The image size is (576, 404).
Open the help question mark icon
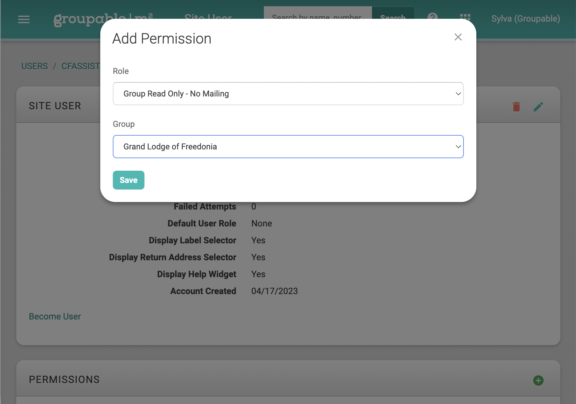point(432,16)
